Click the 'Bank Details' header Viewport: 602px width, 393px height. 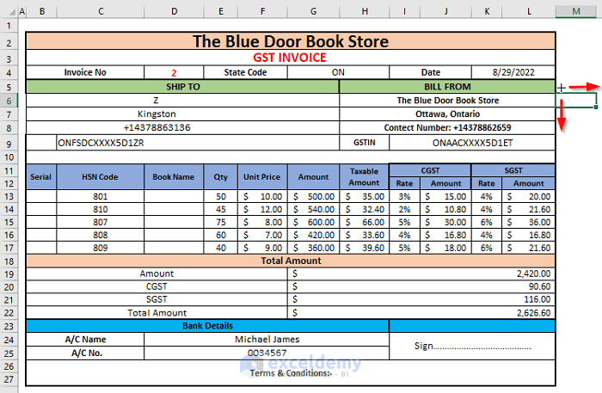coord(207,326)
